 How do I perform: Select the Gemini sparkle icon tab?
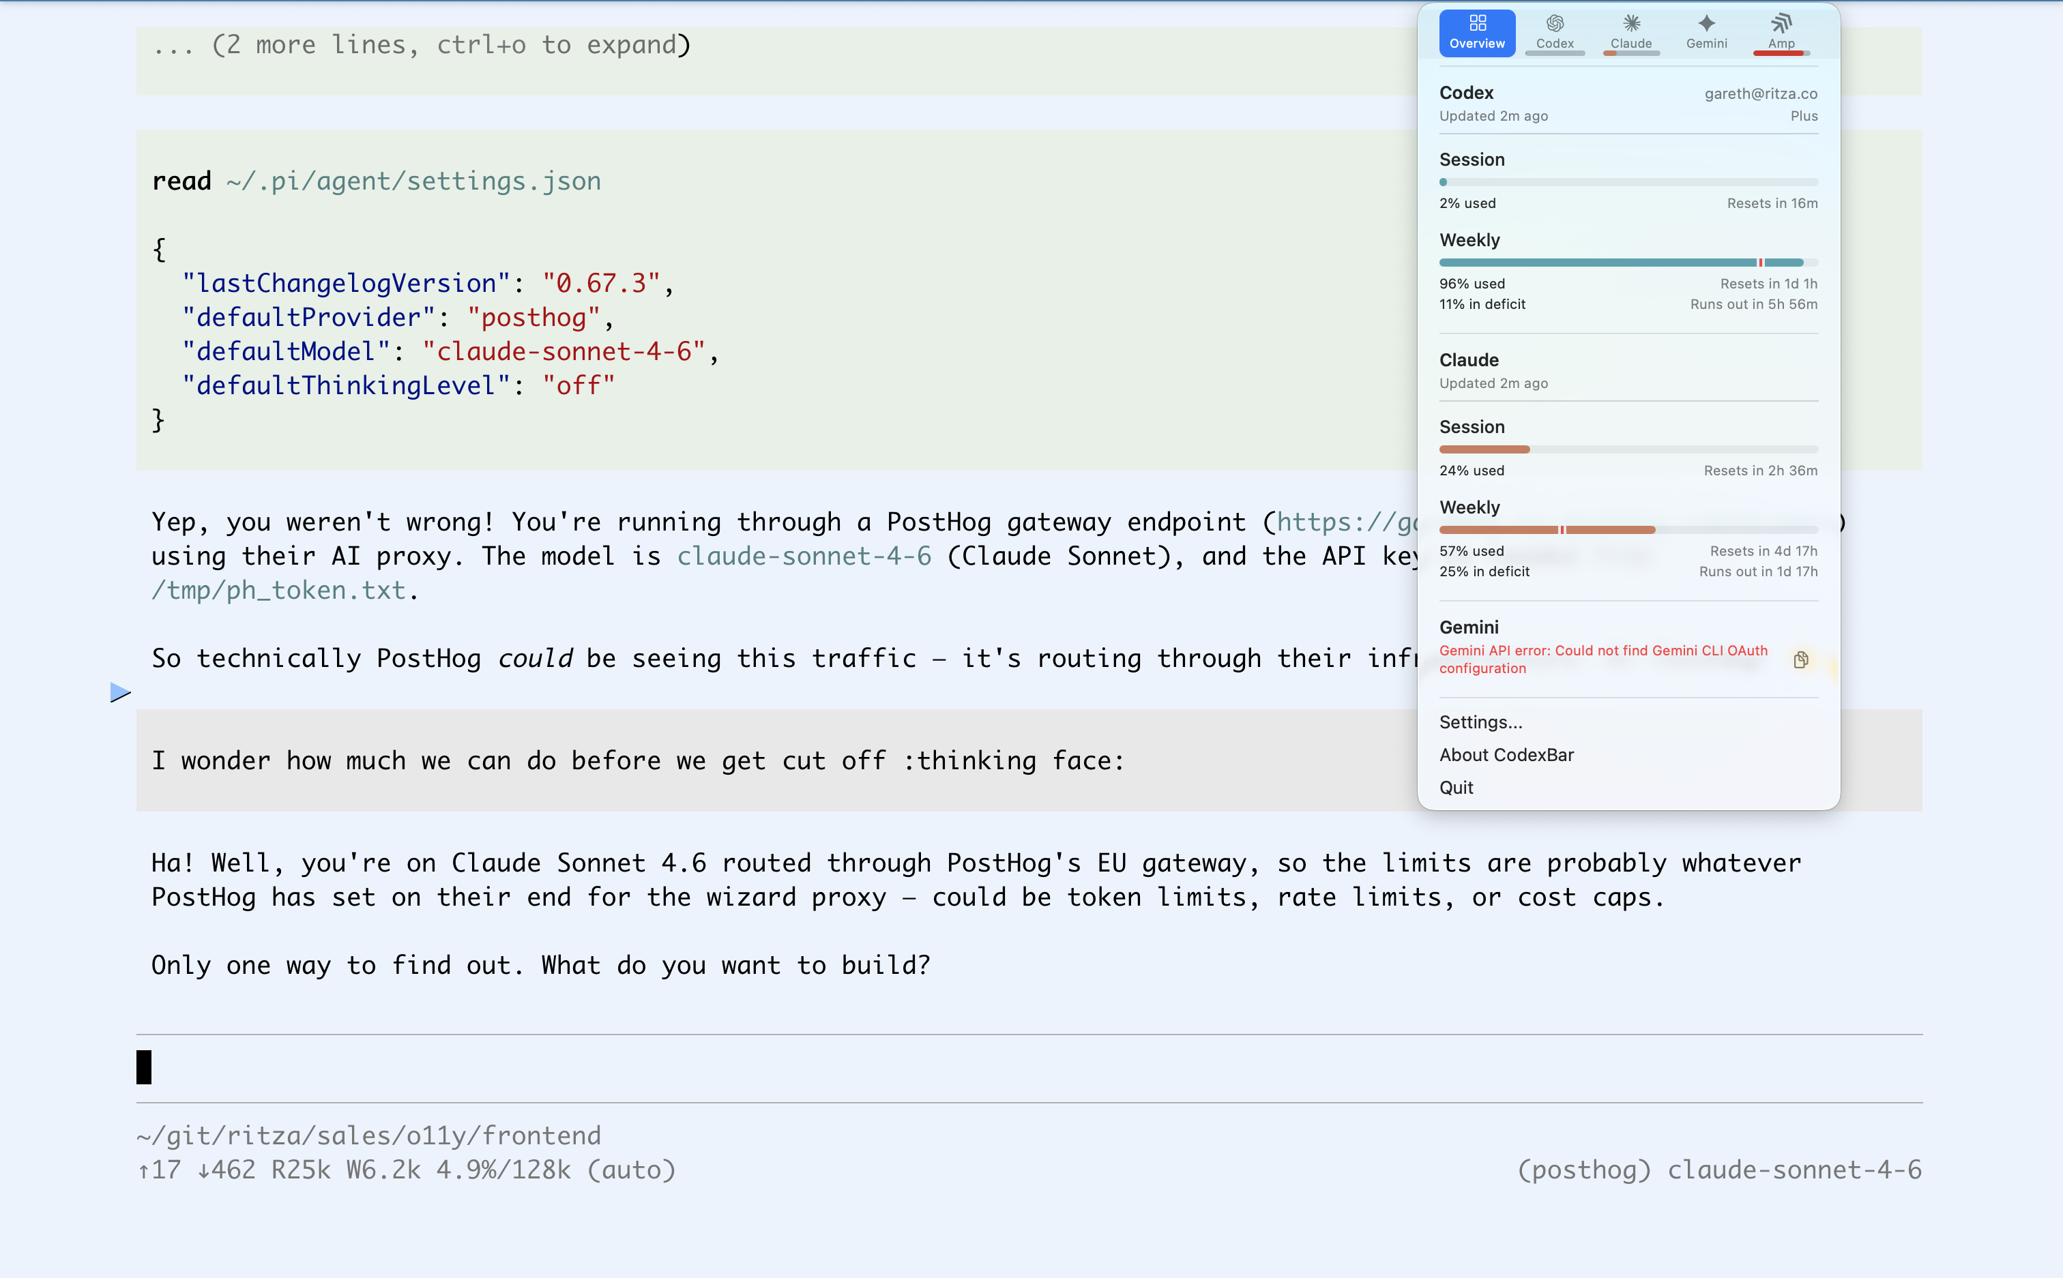click(1706, 23)
